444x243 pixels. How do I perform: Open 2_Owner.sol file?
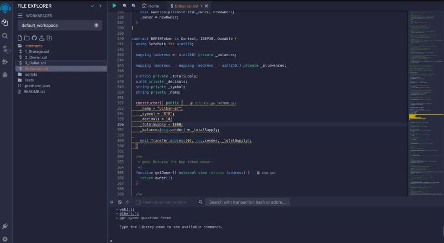36,57
